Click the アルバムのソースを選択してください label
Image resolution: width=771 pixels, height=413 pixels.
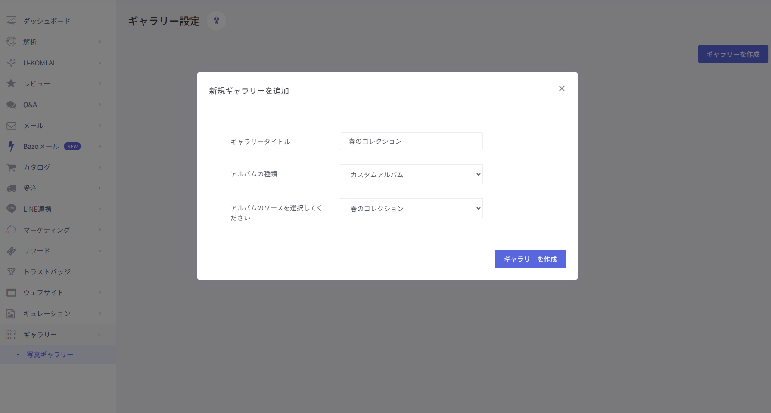click(276, 213)
